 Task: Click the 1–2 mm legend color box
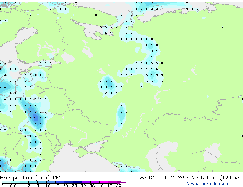(x=24, y=182)
